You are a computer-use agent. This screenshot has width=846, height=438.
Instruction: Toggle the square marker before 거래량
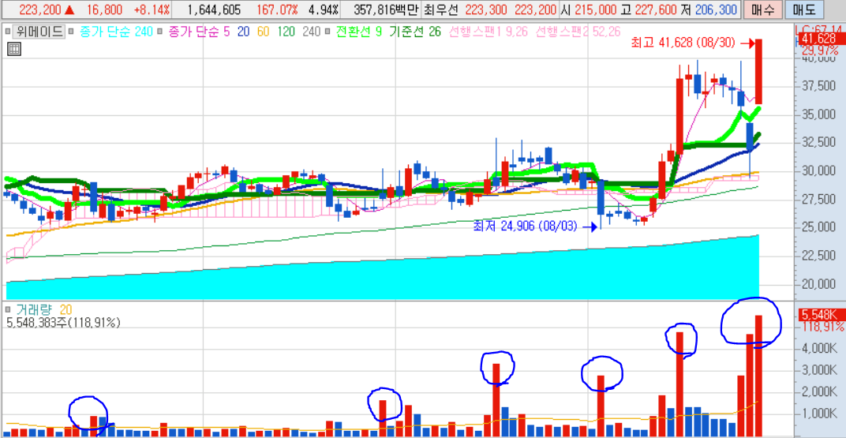8,310
